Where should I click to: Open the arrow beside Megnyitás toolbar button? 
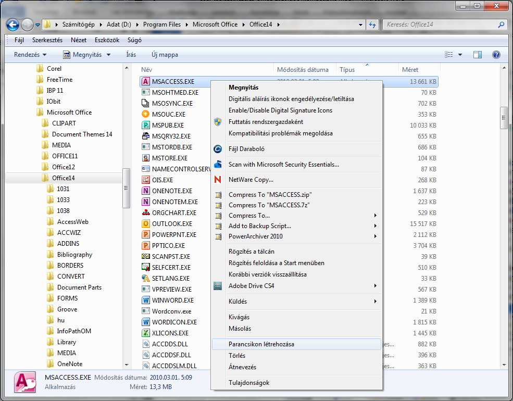pos(108,55)
